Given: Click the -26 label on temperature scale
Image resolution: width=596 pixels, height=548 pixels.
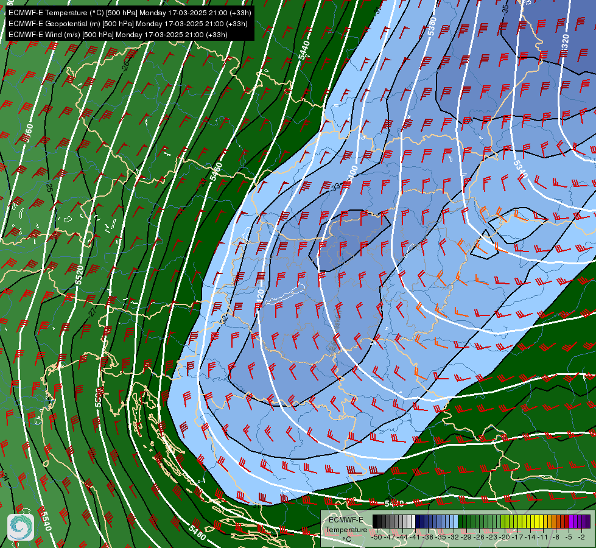Looking at the screenshot, I should pos(479,537).
